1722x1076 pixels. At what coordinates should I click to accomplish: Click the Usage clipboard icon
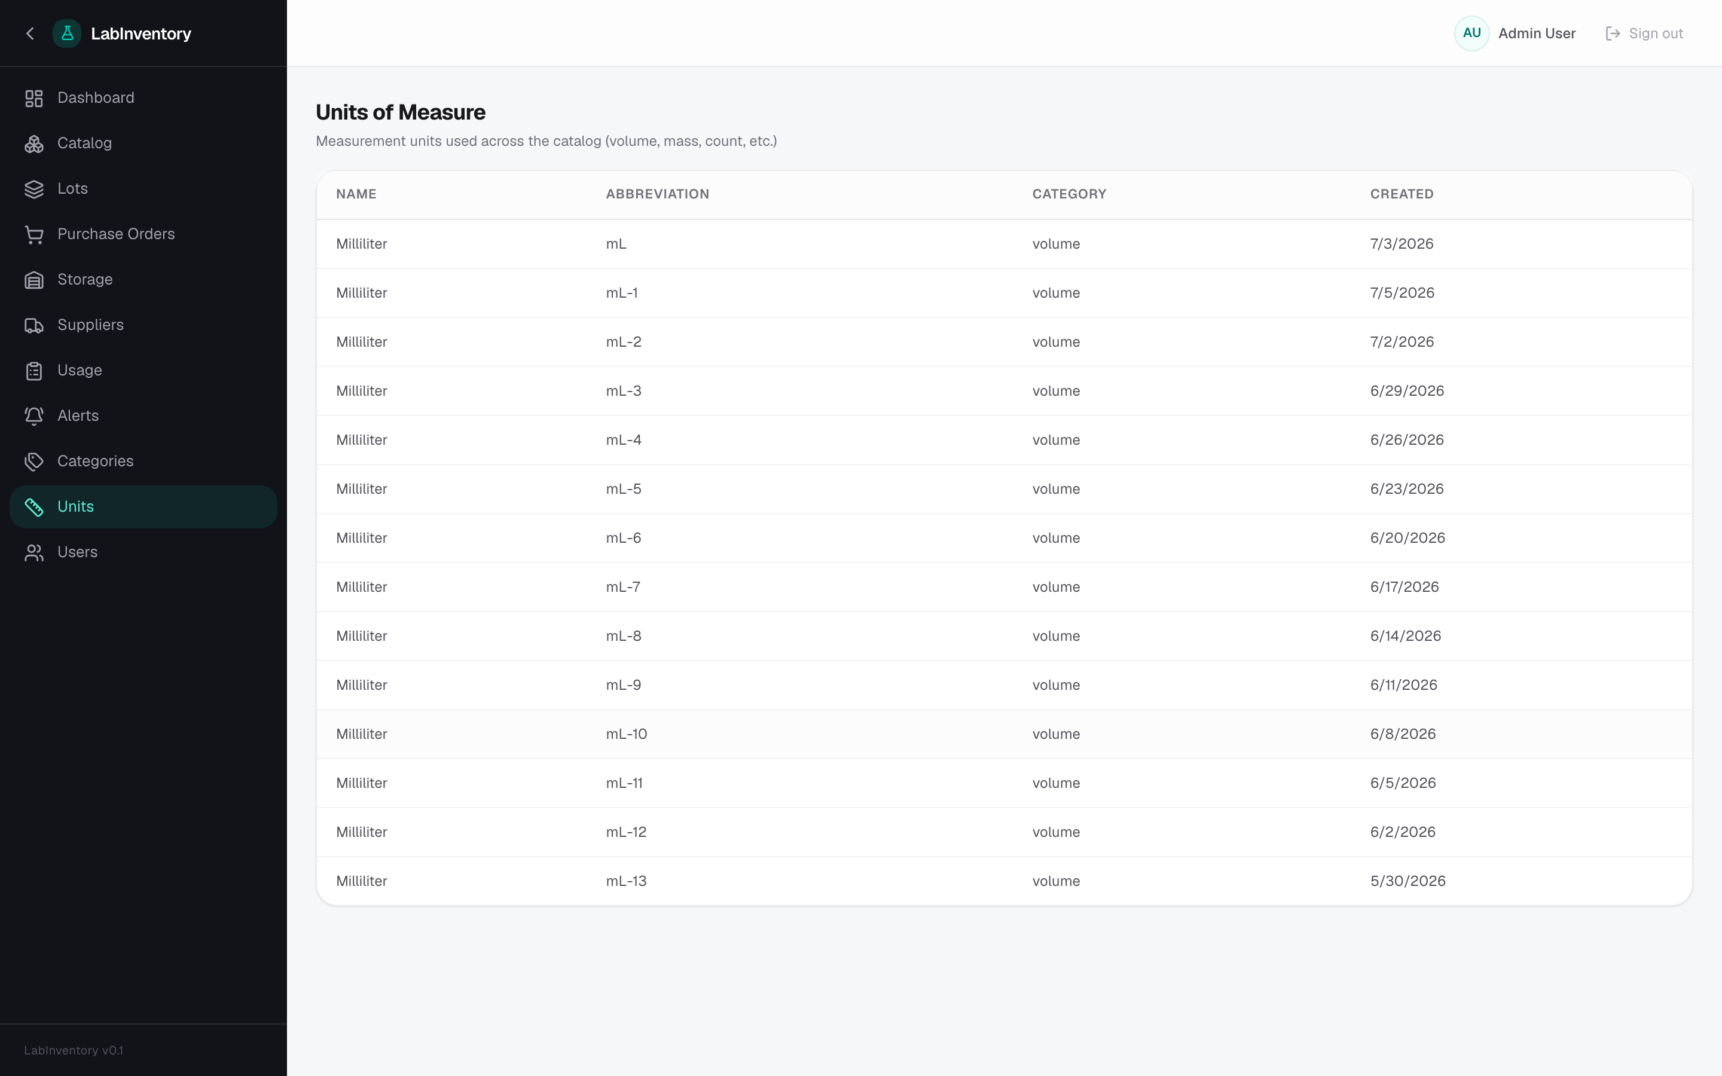tap(34, 371)
